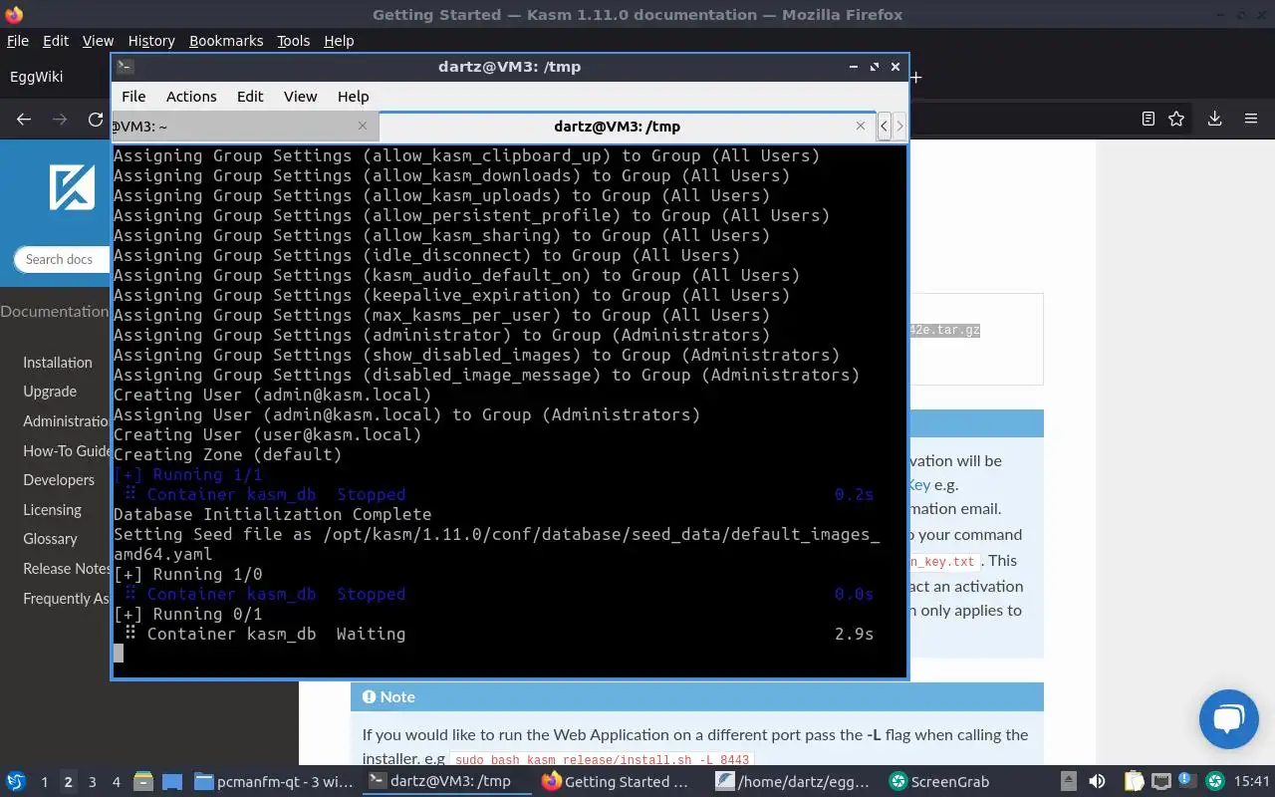
Task: Click the show desktop icon in taskbar
Action: tap(171, 782)
